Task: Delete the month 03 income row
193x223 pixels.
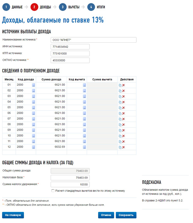Action: (124, 97)
